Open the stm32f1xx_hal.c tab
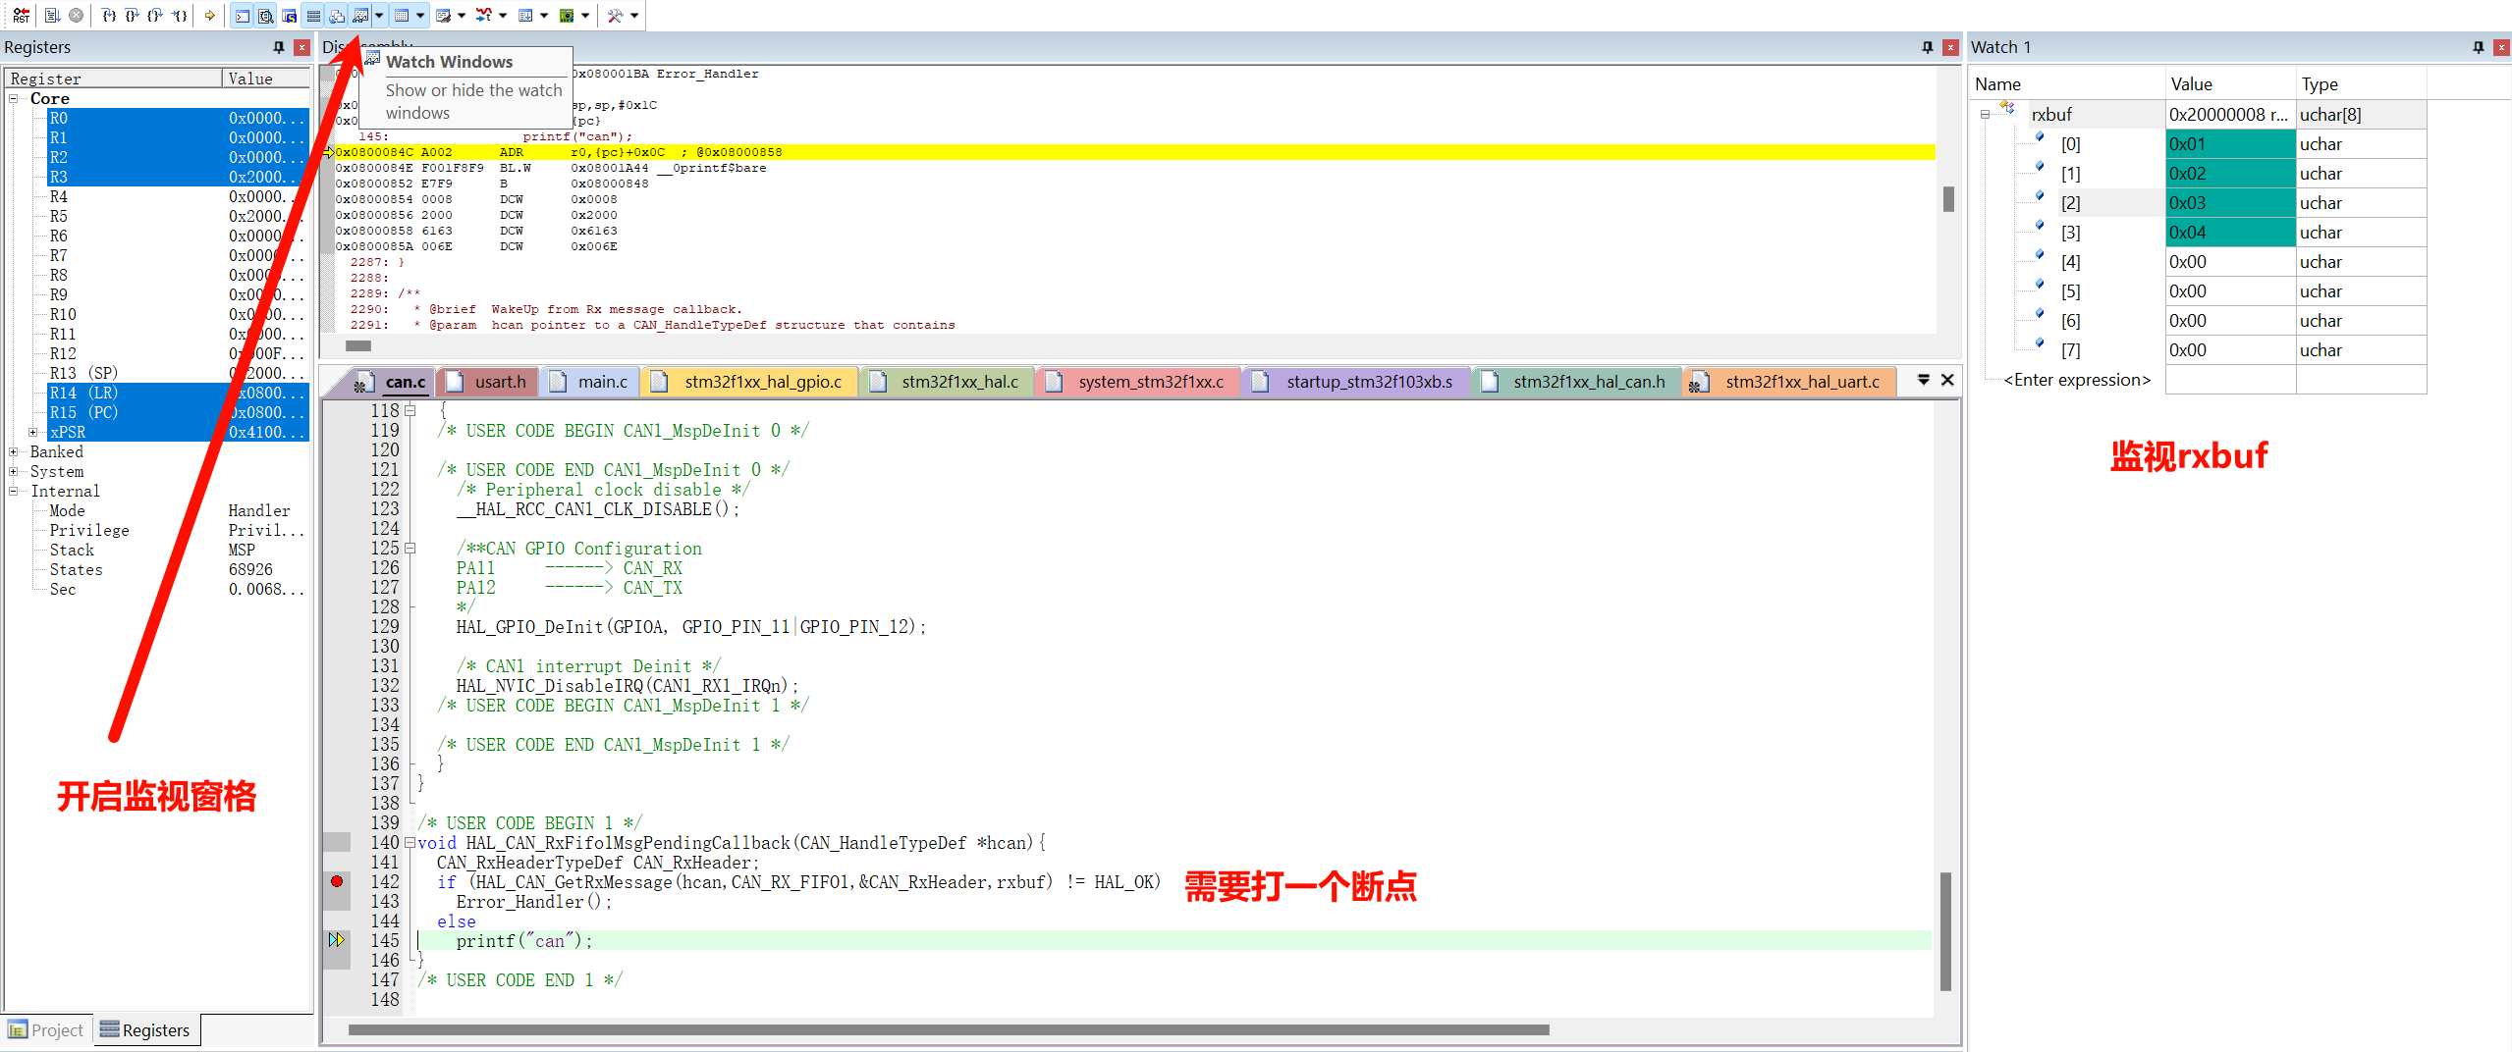This screenshot has width=2512, height=1052. 948,382
